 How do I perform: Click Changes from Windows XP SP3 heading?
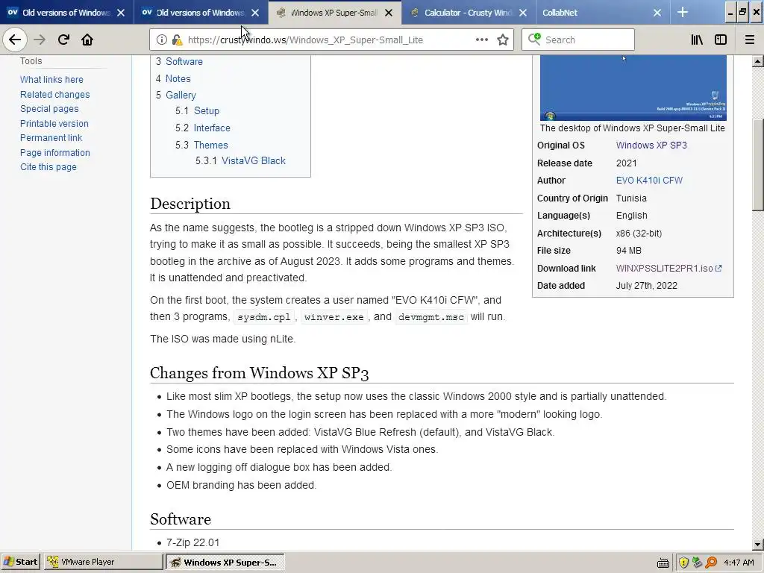click(259, 373)
